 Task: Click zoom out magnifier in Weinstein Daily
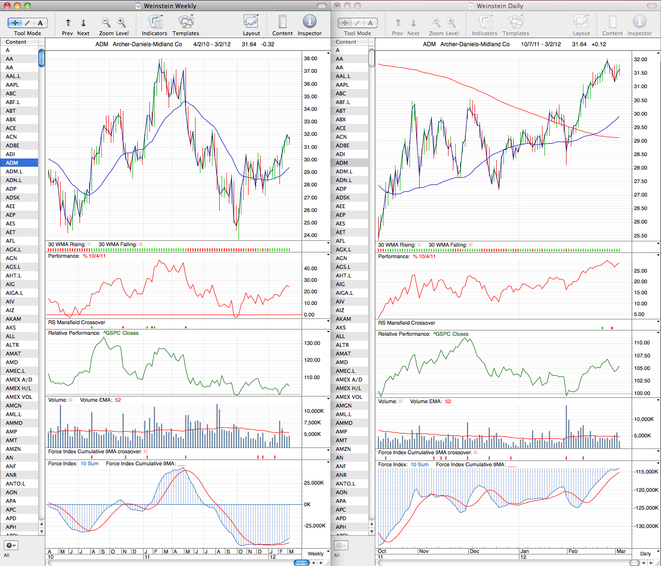[436, 22]
